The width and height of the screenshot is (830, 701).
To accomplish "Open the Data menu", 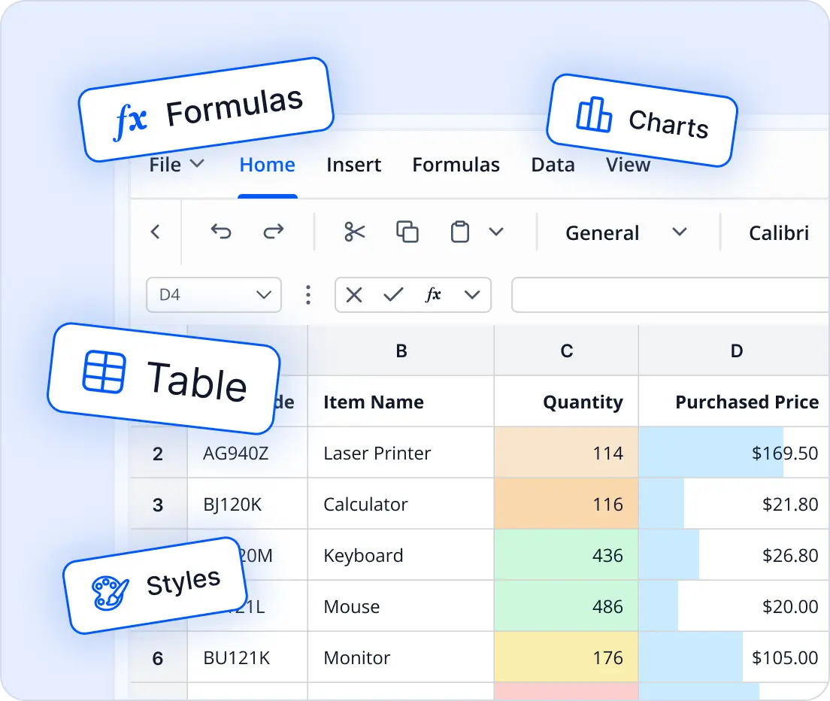I will 553,165.
